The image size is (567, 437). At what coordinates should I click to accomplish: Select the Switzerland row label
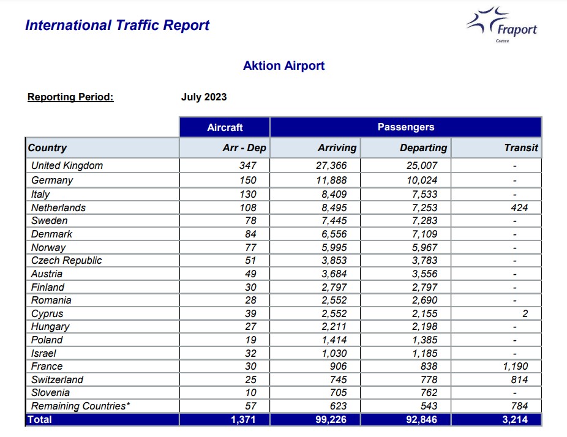(x=57, y=379)
